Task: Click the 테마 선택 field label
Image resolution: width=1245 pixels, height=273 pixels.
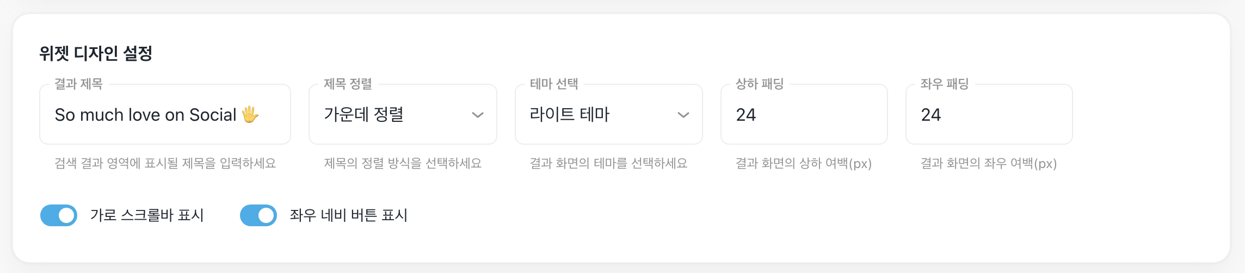Action: click(554, 84)
